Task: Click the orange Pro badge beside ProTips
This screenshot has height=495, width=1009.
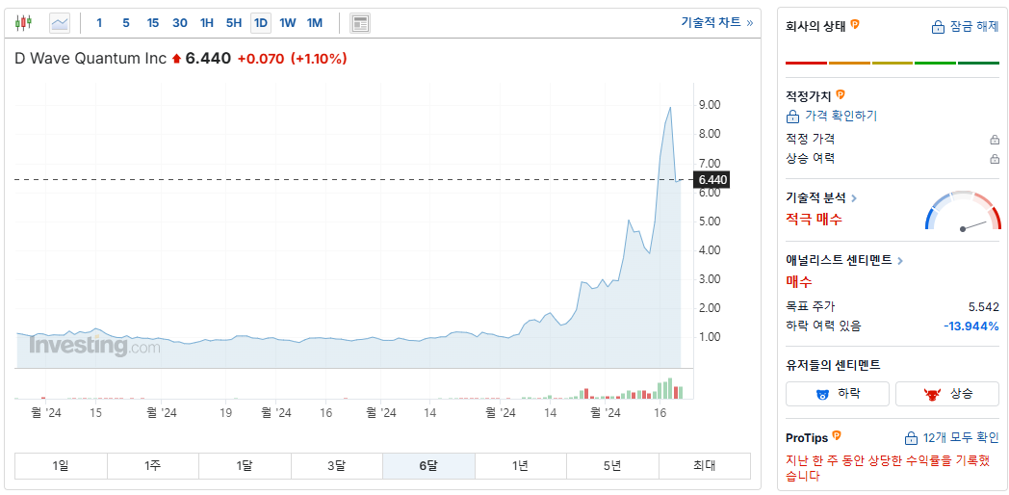Action: [x=837, y=436]
